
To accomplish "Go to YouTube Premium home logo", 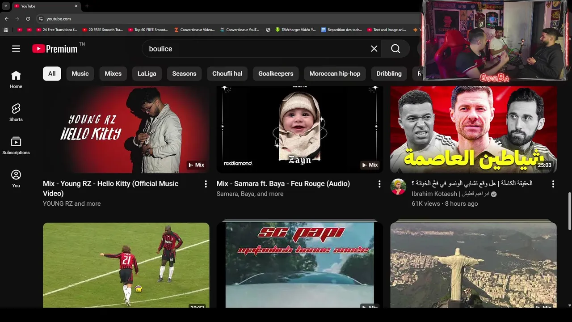I will click(55, 49).
